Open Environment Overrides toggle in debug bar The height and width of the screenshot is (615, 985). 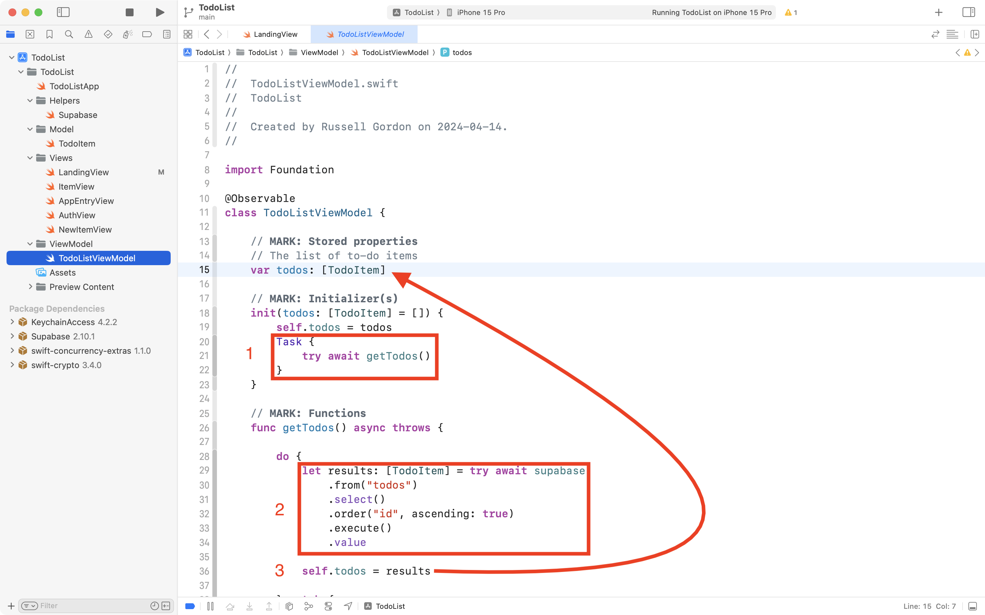pyautogui.click(x=328, y=606)
